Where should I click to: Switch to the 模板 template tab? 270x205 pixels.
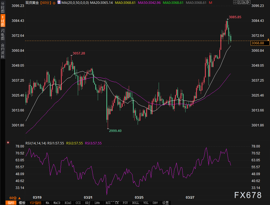[22, 203]
